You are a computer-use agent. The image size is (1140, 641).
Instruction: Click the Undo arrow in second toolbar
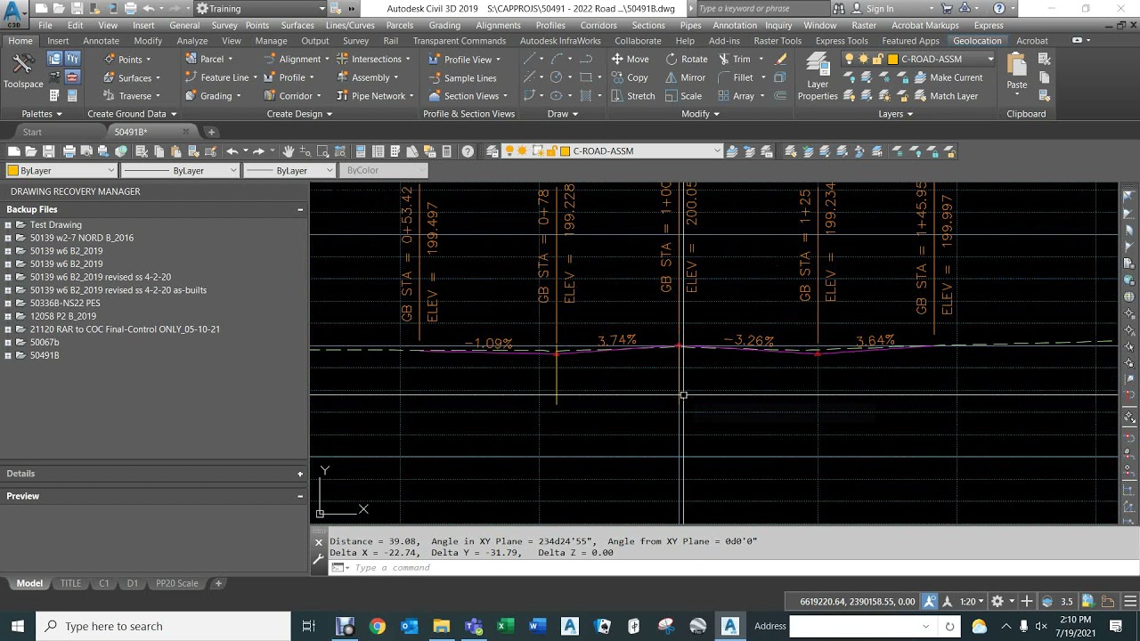tap(232, 151)
